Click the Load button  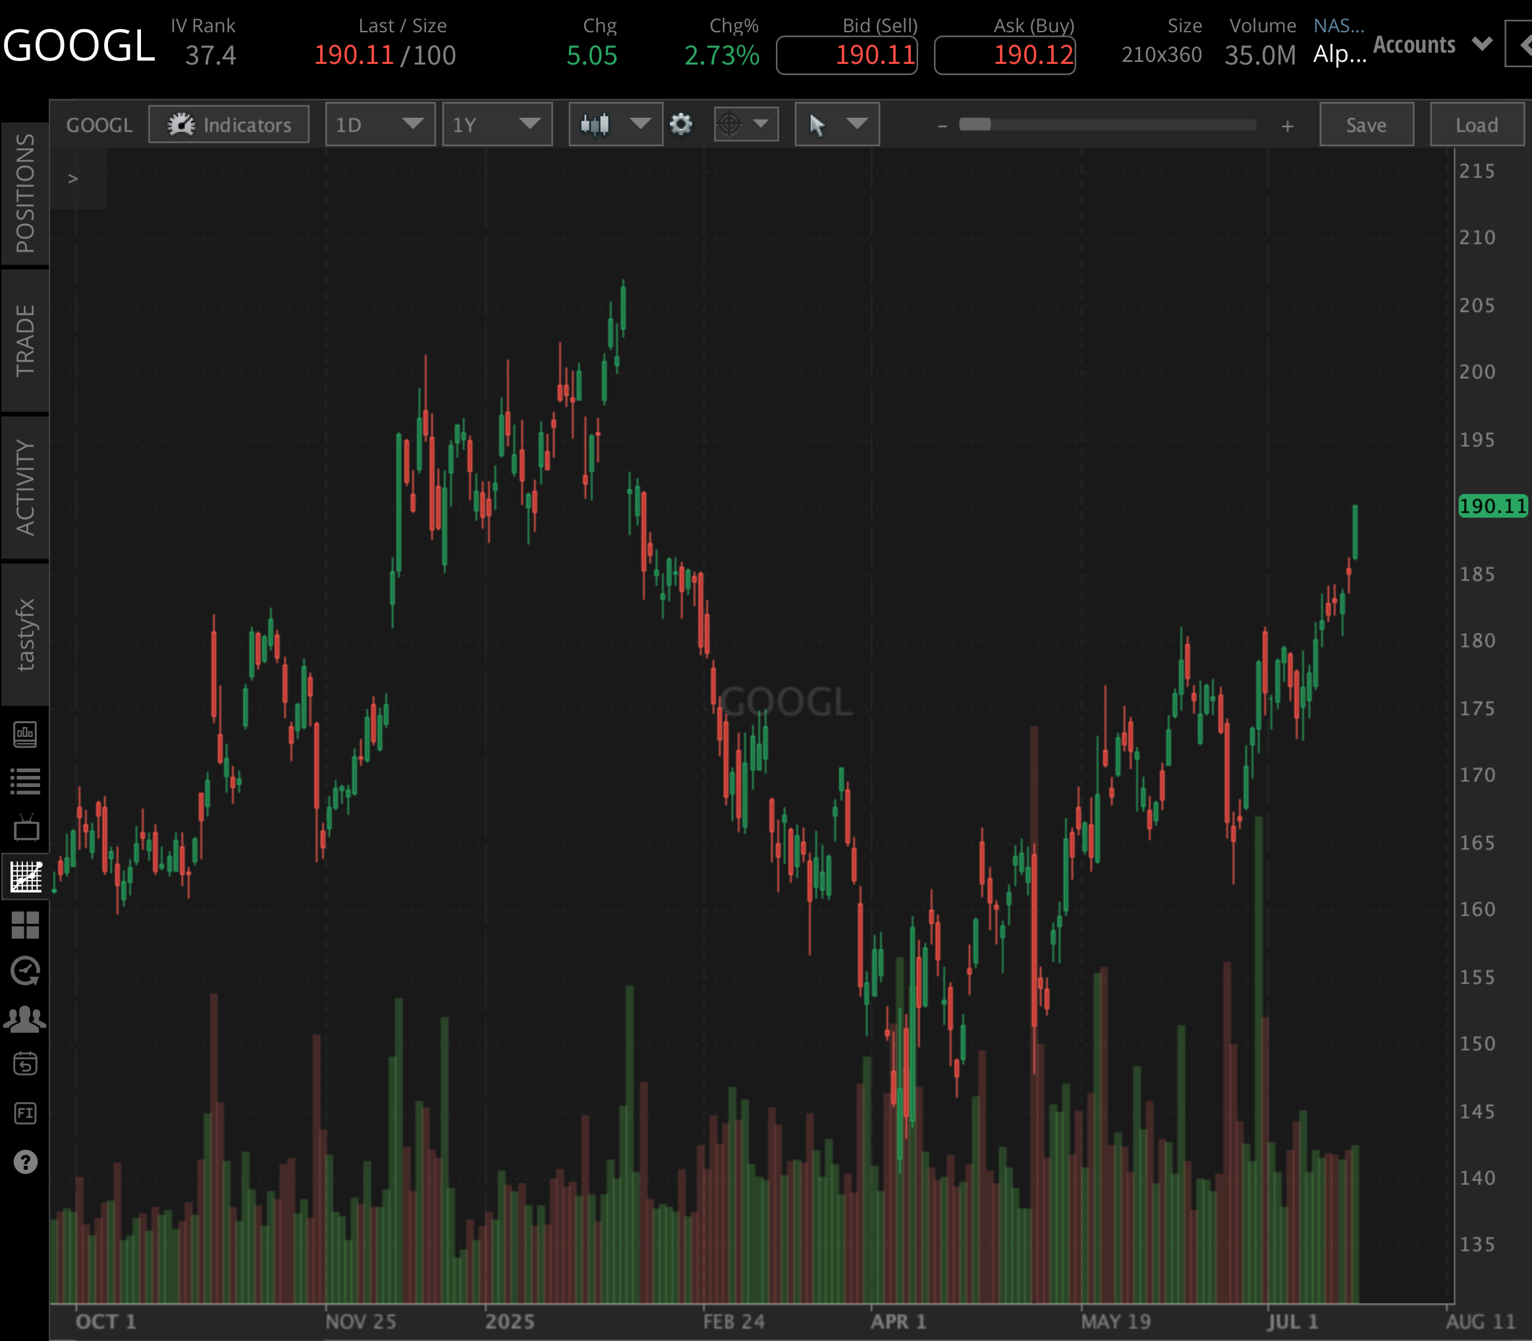[1477, 124]
